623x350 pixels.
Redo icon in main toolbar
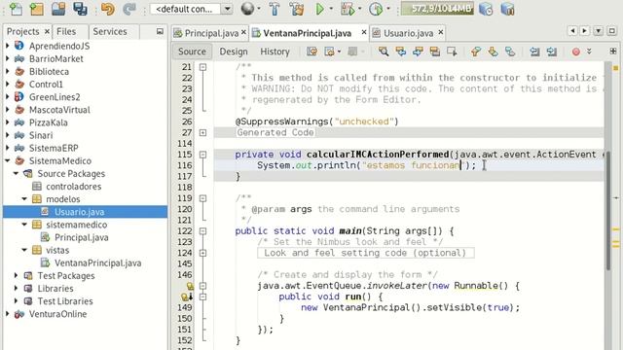(129, 9)
